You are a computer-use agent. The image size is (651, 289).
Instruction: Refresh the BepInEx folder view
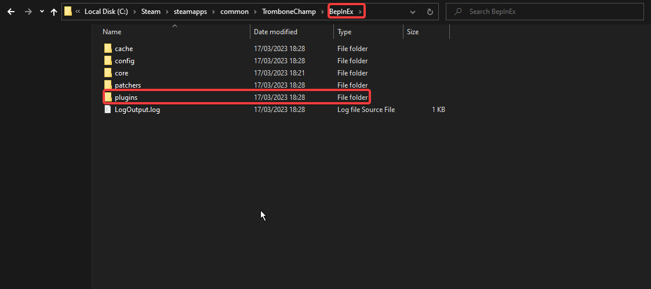click(x=430, y=12)
